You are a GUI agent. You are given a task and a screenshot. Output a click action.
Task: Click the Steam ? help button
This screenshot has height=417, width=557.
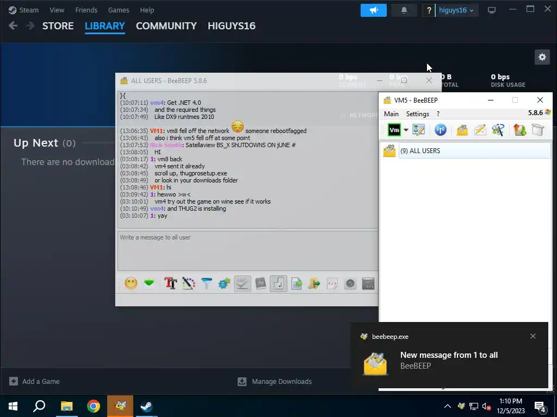[429, 10]
